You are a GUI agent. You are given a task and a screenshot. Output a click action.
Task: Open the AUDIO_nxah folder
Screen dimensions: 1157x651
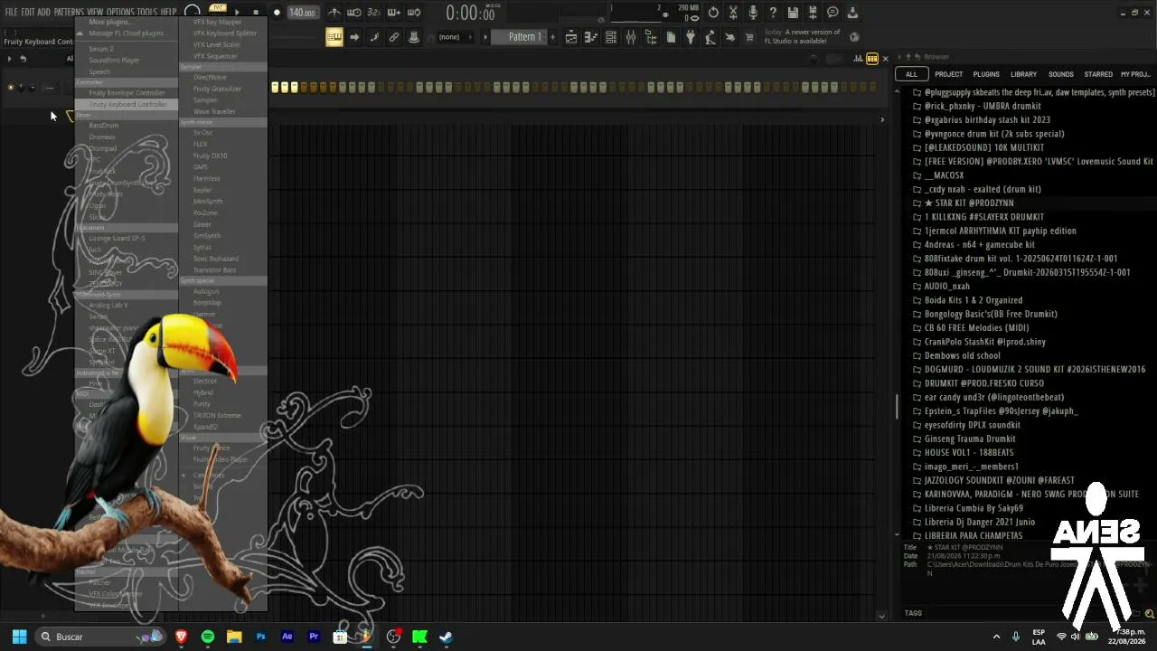[x=946, y=287]
